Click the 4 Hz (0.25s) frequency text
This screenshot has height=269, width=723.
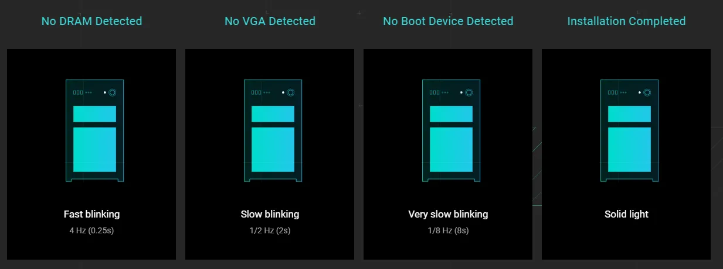91,230
